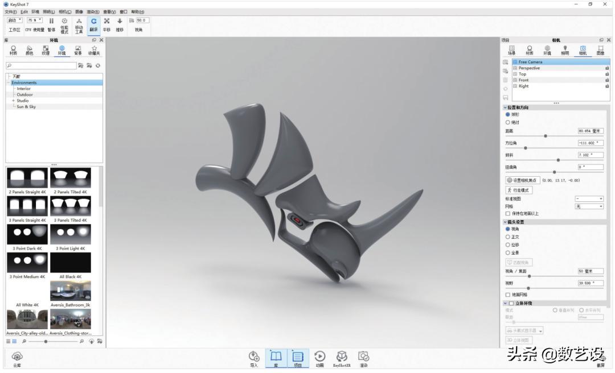Viewport: 615px width, 373px height.
Task: Pause the real-time render (暂停)
Action: click(51, 24)
